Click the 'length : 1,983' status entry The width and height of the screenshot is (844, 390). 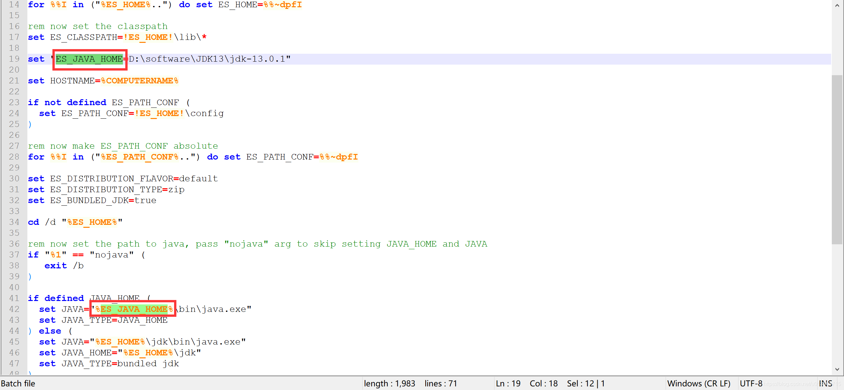pos(389,383)
